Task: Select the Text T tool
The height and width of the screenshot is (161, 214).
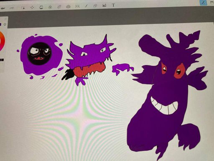Action: pos(113,5)
